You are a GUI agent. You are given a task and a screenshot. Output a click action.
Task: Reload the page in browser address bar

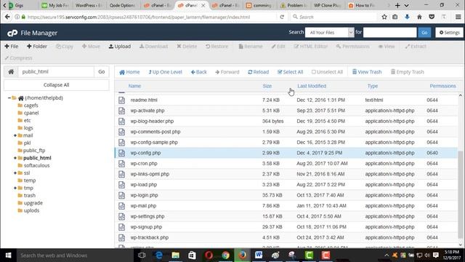(x=282, y=17)
